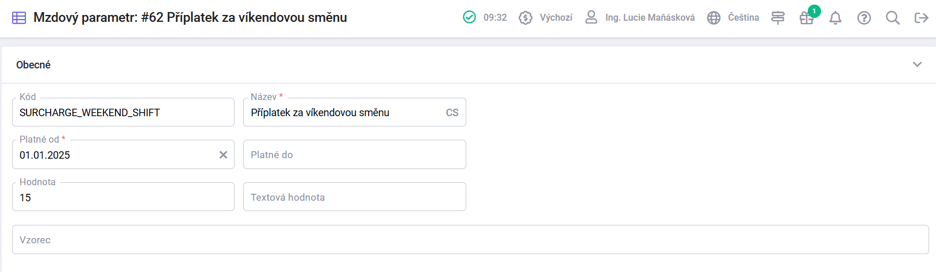The image size is (936, 272).
Task: Open the Výchozí currency profile icon
Action: [x=525, y=18]
